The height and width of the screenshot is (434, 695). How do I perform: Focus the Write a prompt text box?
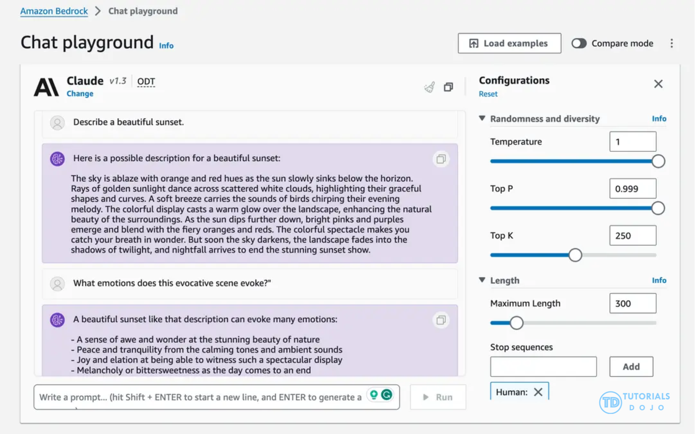coord(201,397)
